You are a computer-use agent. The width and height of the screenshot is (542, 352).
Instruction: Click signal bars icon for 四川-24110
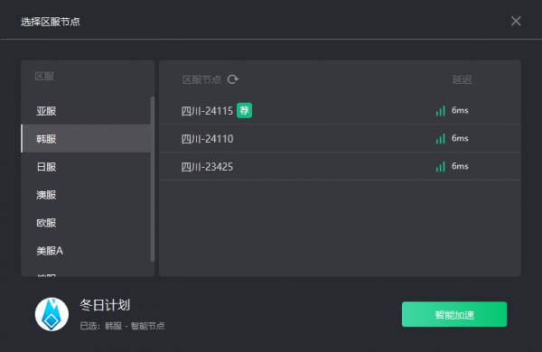pyautogui.click(x=440, y=138)
